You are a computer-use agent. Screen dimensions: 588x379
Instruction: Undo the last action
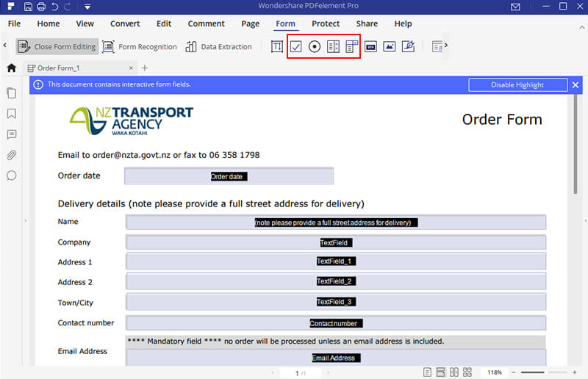click(54, 7)
